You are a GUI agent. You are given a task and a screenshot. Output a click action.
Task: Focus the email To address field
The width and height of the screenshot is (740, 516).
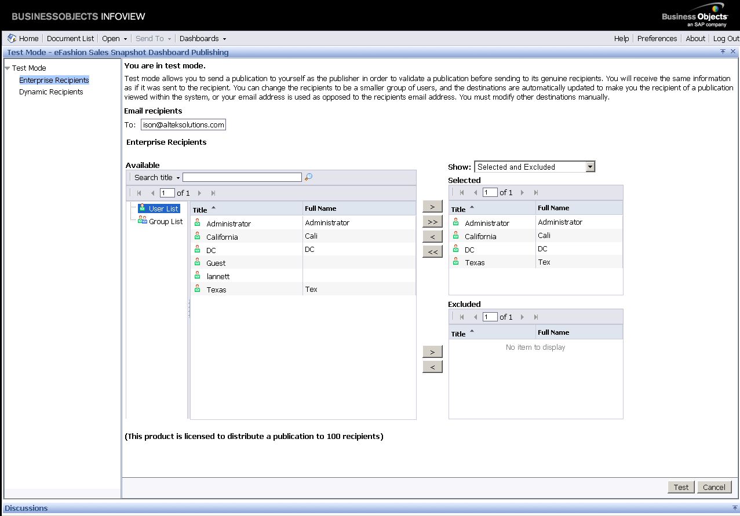(183, 125)
